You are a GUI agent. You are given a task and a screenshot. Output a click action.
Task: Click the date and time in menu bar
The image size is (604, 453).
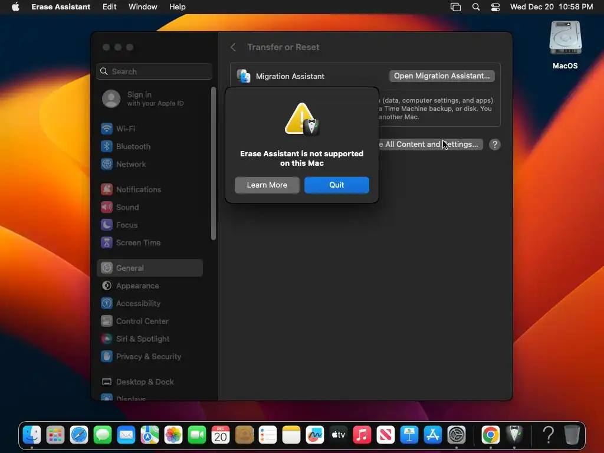[552, 7]
